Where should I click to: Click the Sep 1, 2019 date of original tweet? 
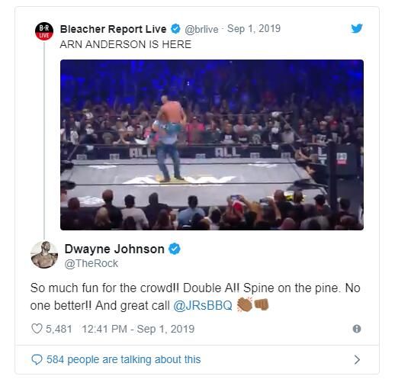point(254,28)
